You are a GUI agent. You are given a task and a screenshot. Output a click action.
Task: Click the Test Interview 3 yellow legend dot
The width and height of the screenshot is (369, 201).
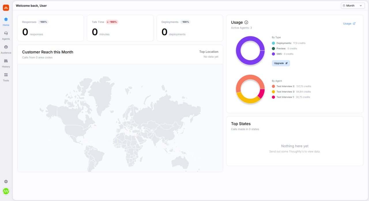click(x=273, y=92)
